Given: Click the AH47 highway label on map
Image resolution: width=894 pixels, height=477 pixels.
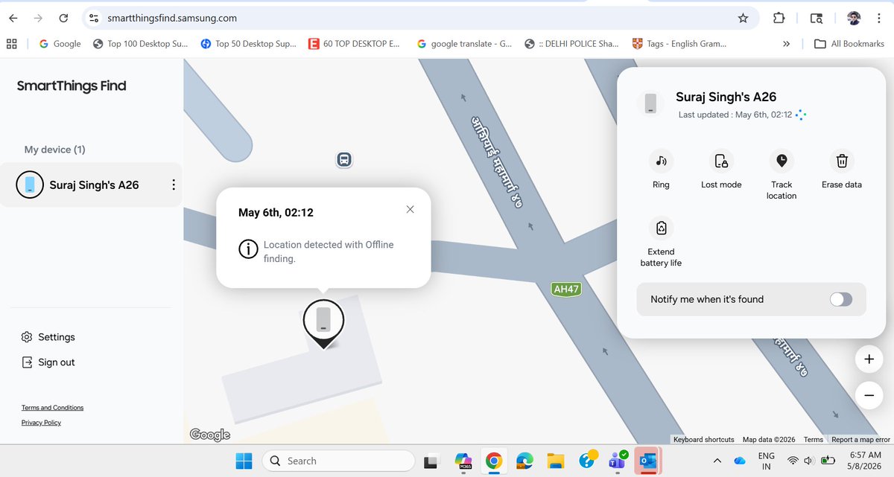Looking at the screenshot, I should click(566, 289).
